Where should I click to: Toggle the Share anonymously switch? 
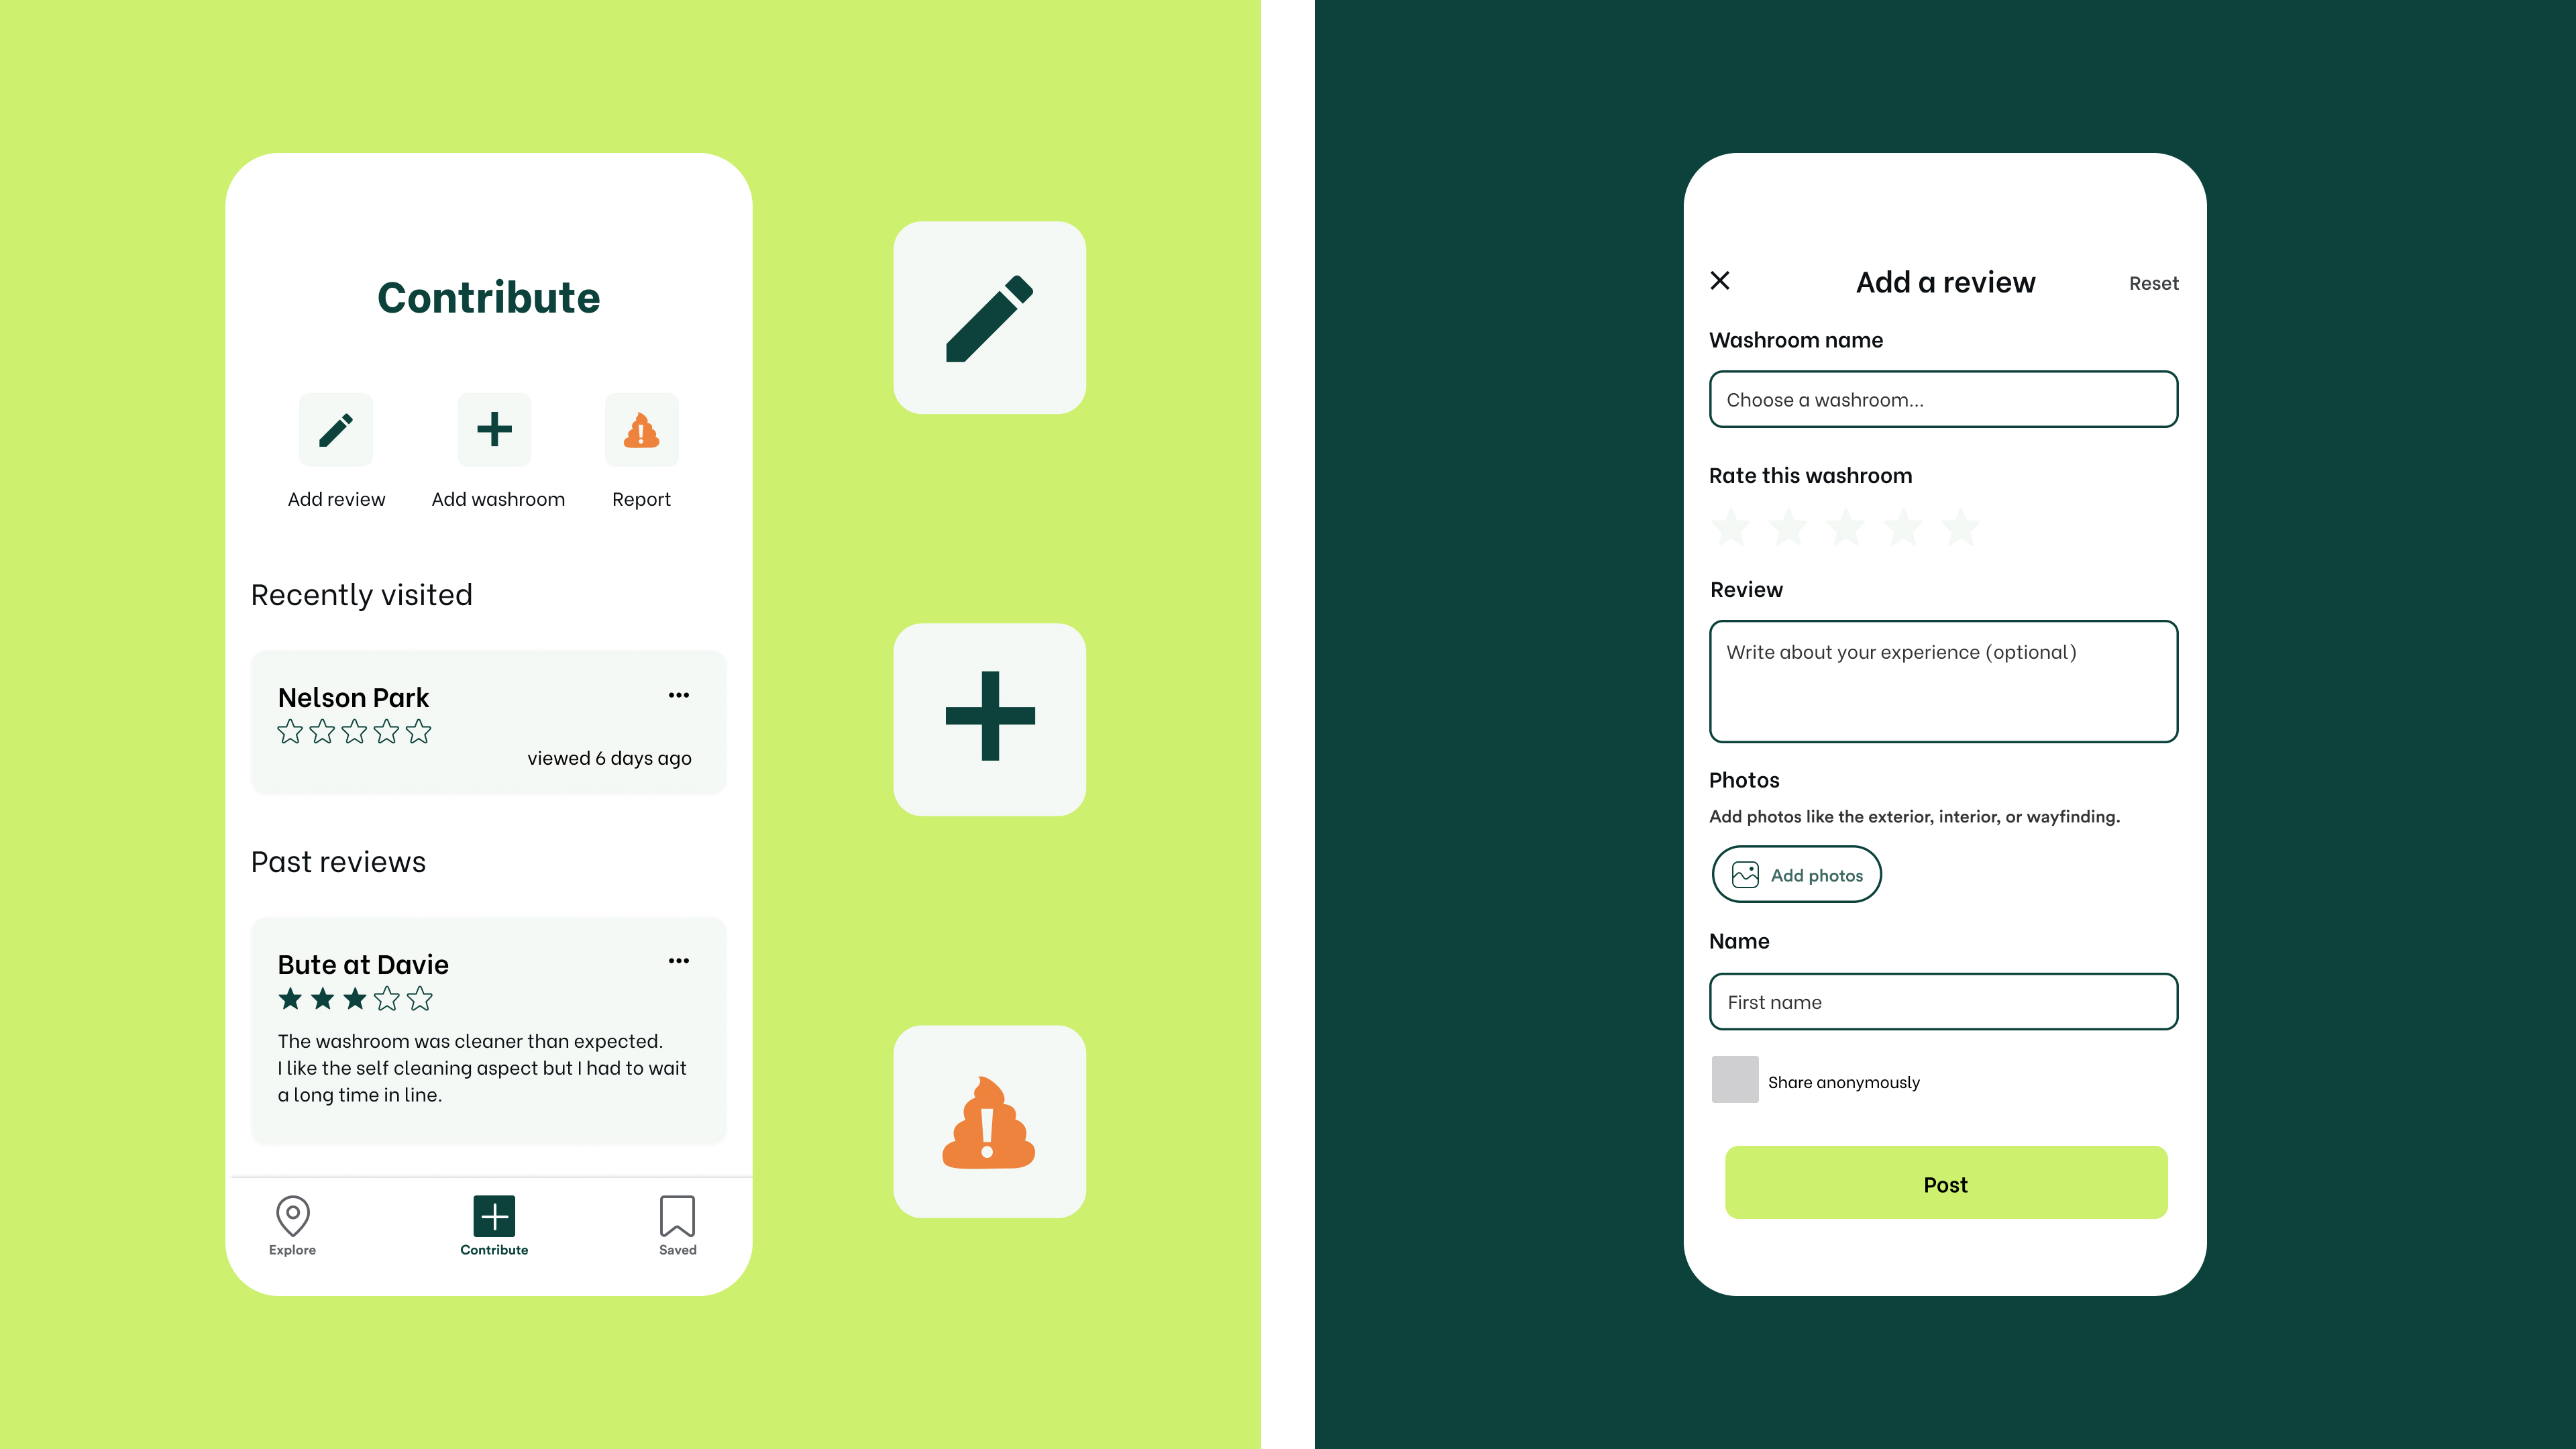[1734, 1079]
